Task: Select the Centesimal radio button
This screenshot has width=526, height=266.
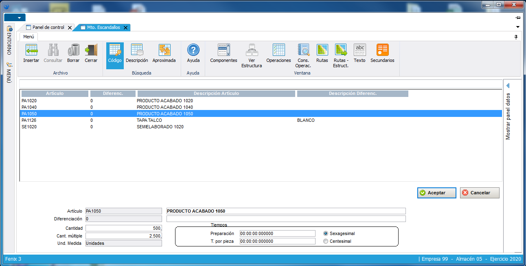Action: (x=326, y=241)
